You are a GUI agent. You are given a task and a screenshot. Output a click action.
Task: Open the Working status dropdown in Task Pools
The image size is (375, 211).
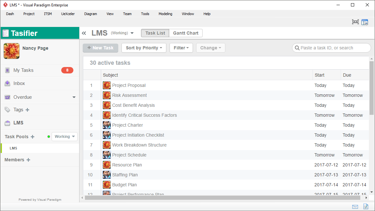point(64,137)
